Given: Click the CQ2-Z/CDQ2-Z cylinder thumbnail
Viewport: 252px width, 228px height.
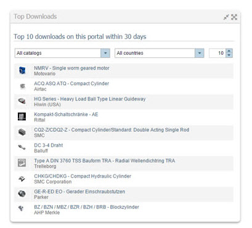Looking at the screenshot, I should click(22, 132).
